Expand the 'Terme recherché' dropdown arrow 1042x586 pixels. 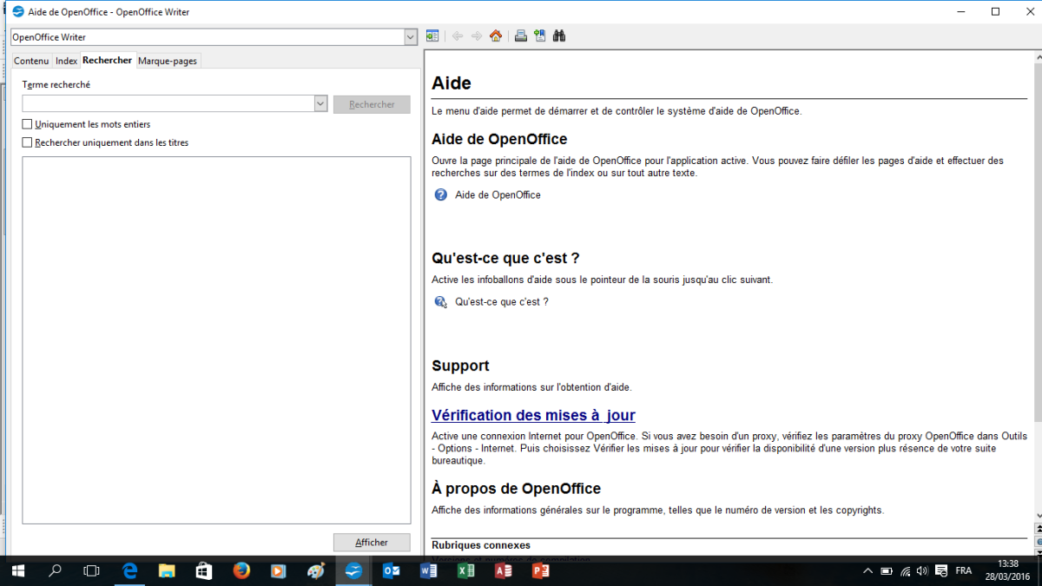tap(320, 104)
